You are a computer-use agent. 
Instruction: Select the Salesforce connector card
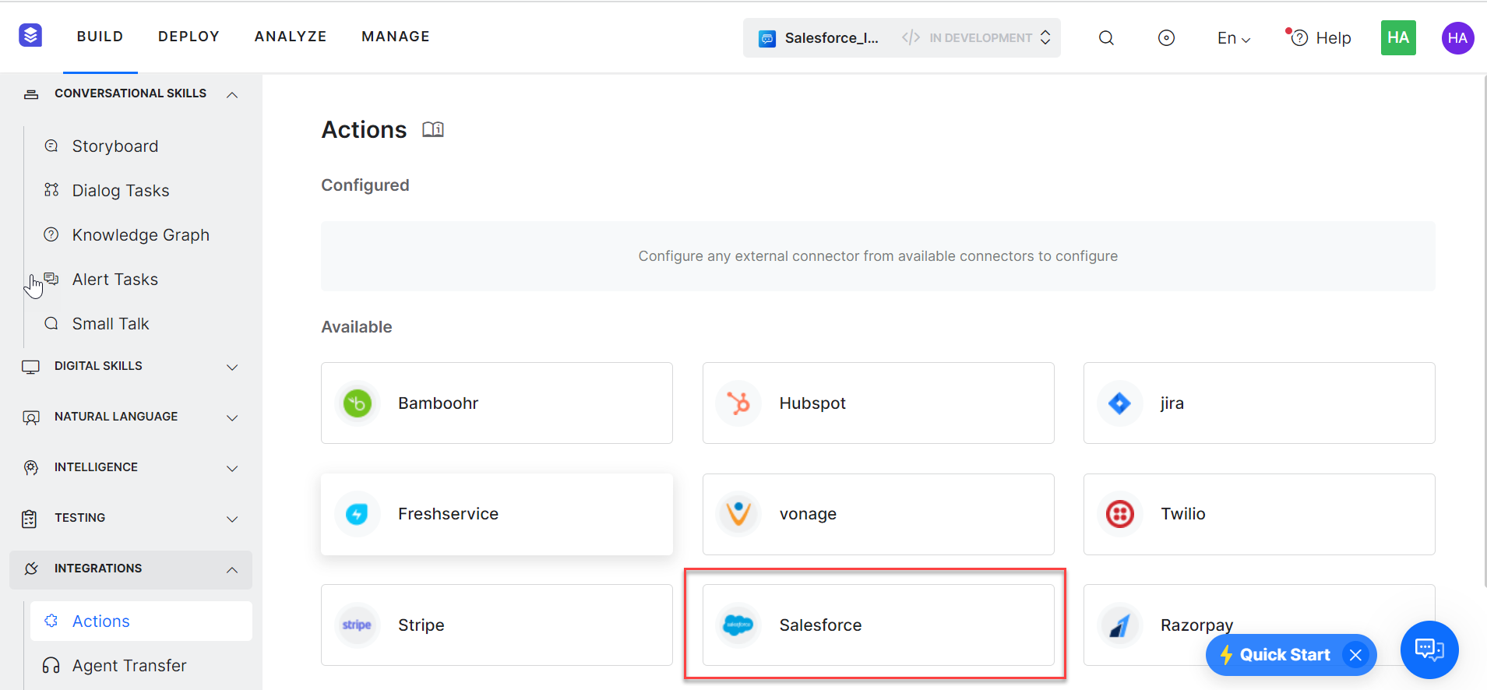[x=878, y=625]
